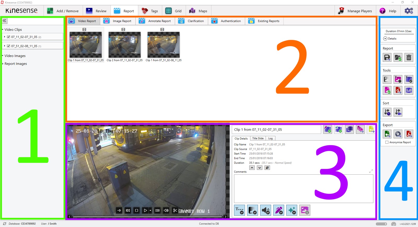This screenshot has width=418, height=227.
Task: Open application settings gears icon
Action: pyautogui.click(x=409, y=11)
